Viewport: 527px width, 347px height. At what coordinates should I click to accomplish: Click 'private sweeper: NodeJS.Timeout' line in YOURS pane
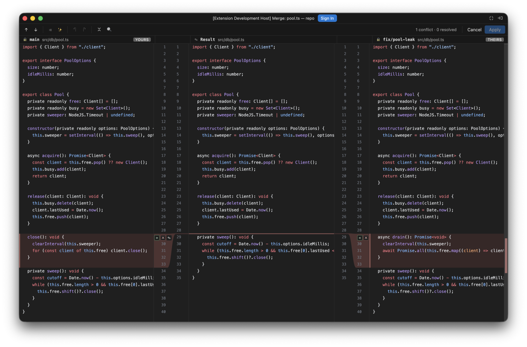[81, 115]
